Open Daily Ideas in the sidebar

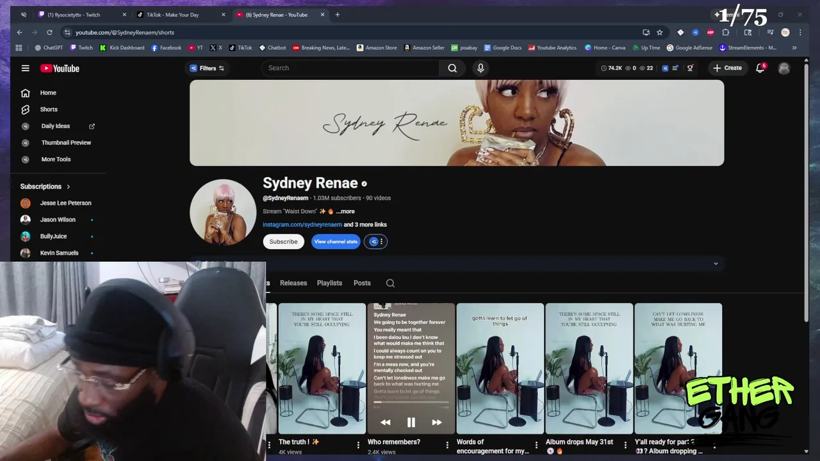coord(57,126)
